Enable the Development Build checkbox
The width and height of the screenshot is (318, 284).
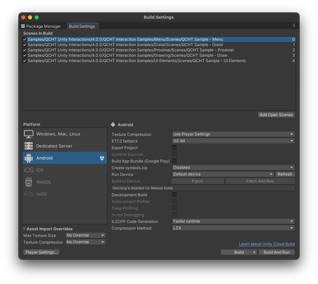coord(174,195)
